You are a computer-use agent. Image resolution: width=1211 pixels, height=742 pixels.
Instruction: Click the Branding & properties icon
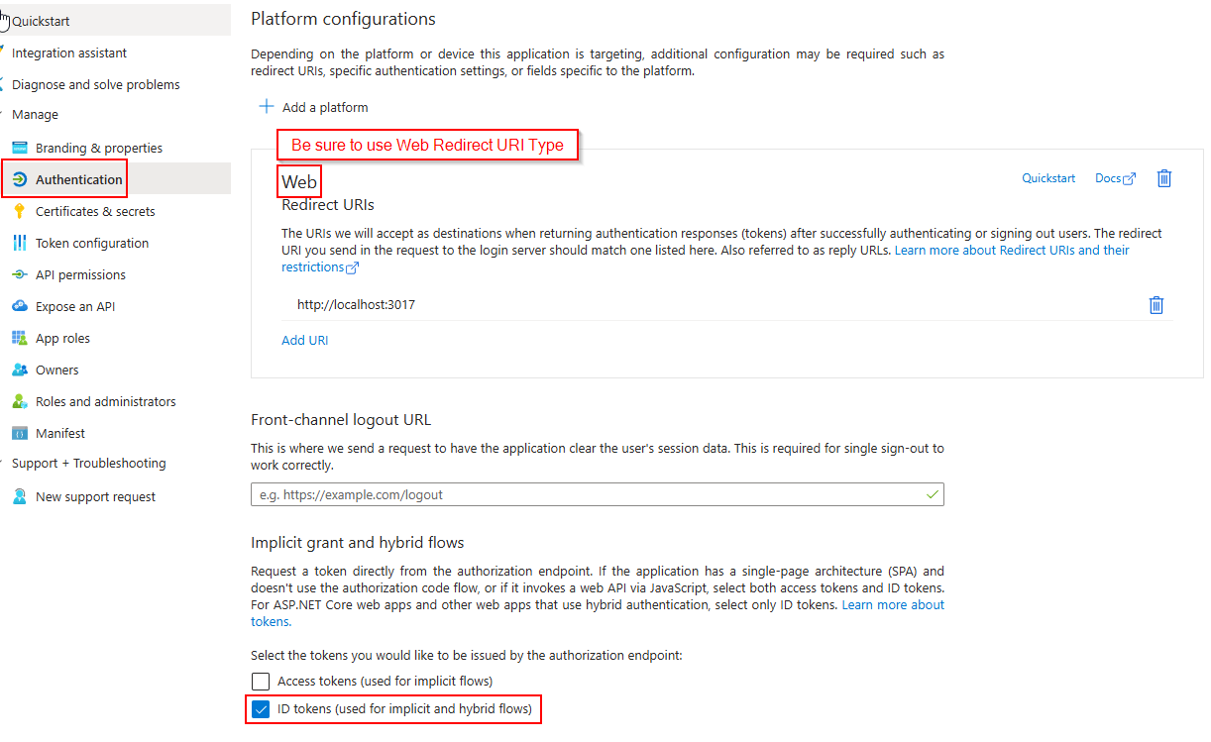[x=19, y=148]
